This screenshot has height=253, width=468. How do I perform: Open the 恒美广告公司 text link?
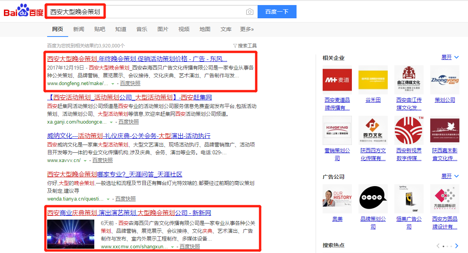pyautogui.click(x=409, y=223)
